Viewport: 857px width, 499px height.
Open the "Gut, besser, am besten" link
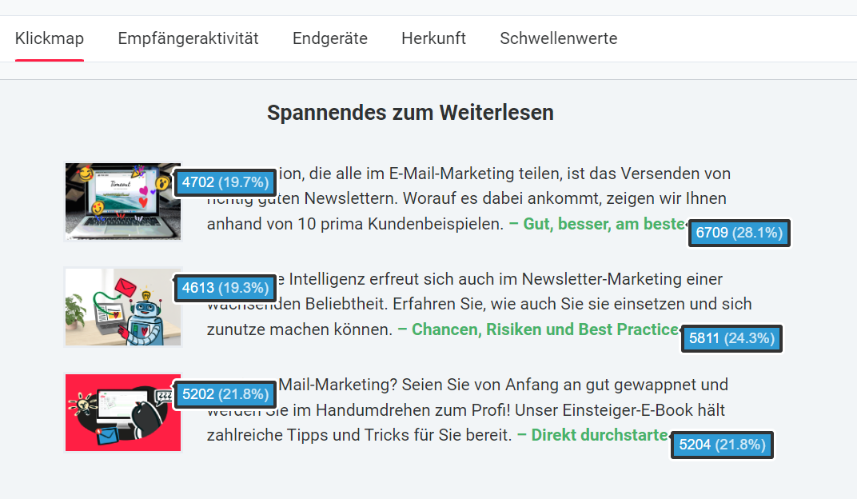[596, 224]
